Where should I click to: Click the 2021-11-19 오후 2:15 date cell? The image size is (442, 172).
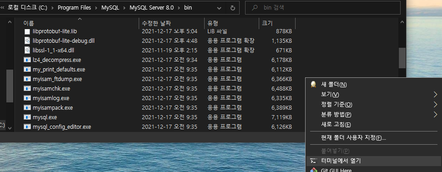pos(170,50)
